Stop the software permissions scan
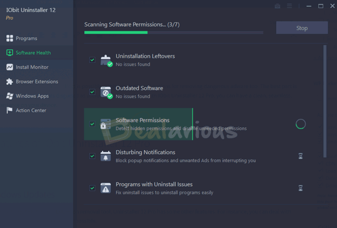Viewport: 337px width, 228px height. pyautogui.click(x=302, y=28)
